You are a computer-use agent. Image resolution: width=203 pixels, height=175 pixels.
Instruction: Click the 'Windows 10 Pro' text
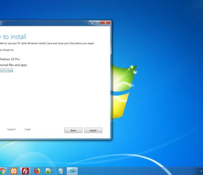[10, 59]
